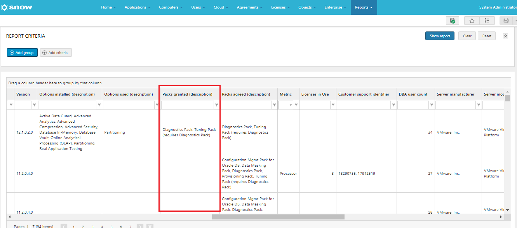Screen dimensions: 517x228
Task: Open the Metric filter dropdown
Action: pos(286,105)
